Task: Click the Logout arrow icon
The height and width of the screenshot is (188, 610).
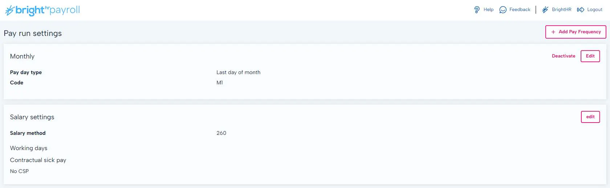Action: [581, 10]
